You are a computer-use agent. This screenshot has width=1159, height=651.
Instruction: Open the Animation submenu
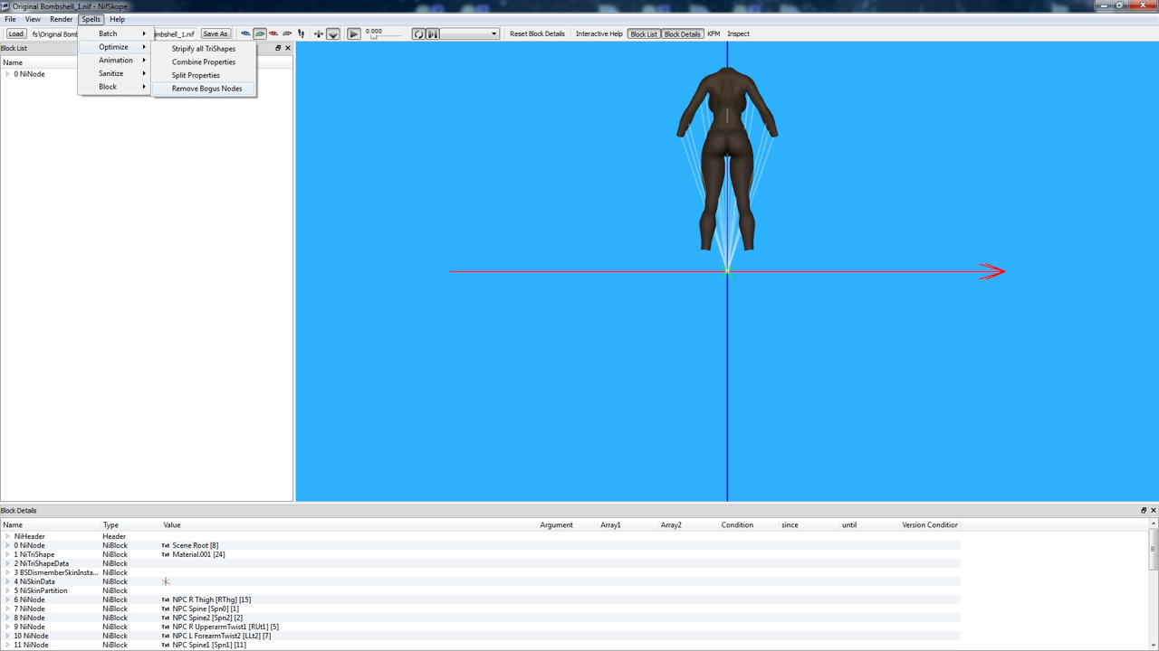[x=114, y=61]
